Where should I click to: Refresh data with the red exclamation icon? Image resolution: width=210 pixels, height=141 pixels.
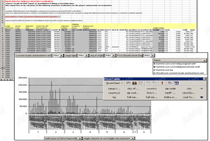[162, 83]
